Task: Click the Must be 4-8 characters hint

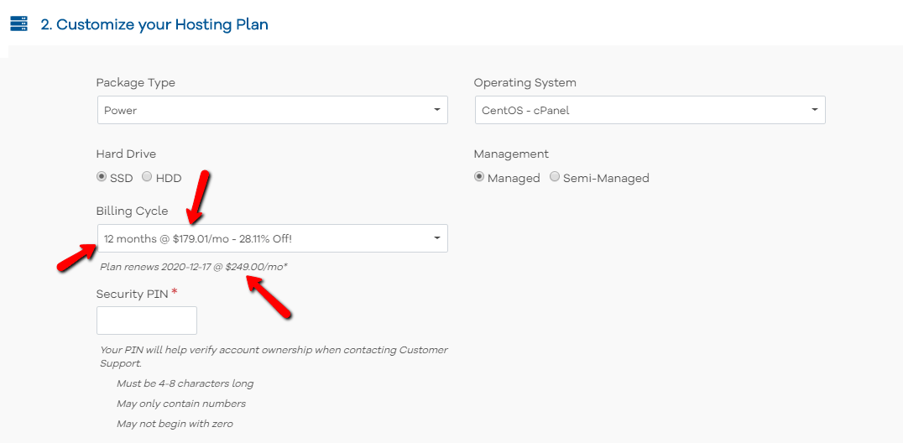Action: coord(185,383)
